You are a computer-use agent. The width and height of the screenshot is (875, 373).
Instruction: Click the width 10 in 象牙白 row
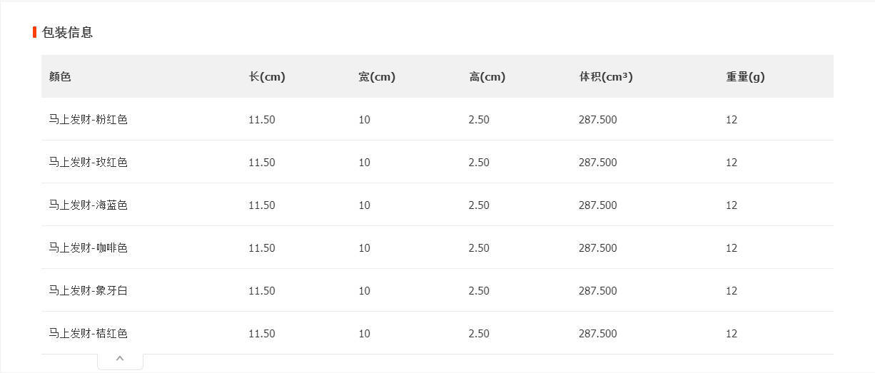(365, 291)
